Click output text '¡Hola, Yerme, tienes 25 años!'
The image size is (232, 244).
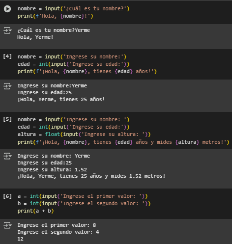[x=61, y=99]
